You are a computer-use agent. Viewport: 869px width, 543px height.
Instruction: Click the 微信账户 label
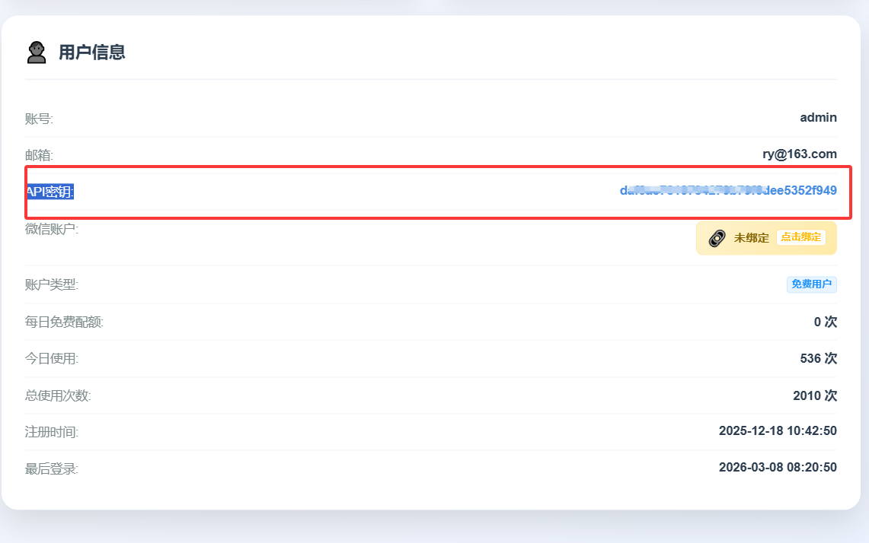pos(52,228)
